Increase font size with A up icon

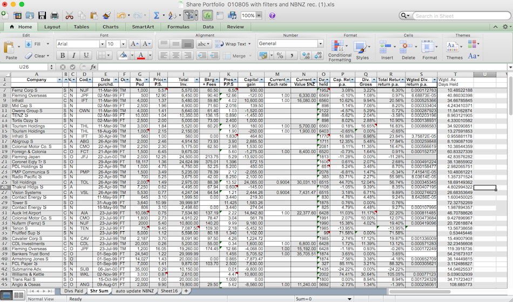coord(134,44)
